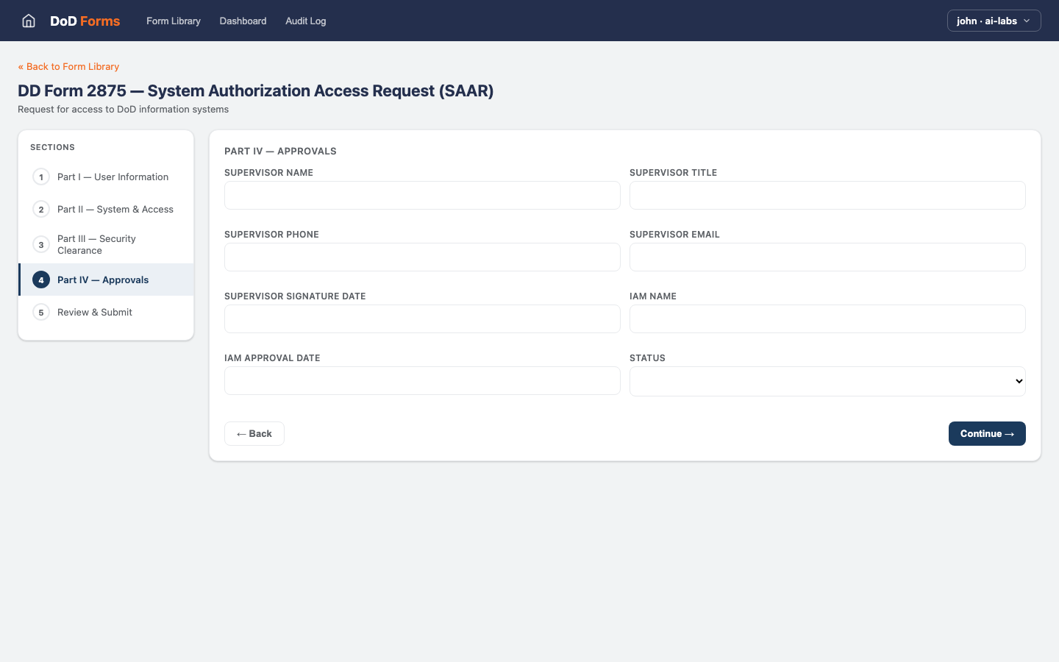The width and height of the screenshot is (1059, 662).
Task: Select the Review & Submit section
Action: tap(94, 312)
